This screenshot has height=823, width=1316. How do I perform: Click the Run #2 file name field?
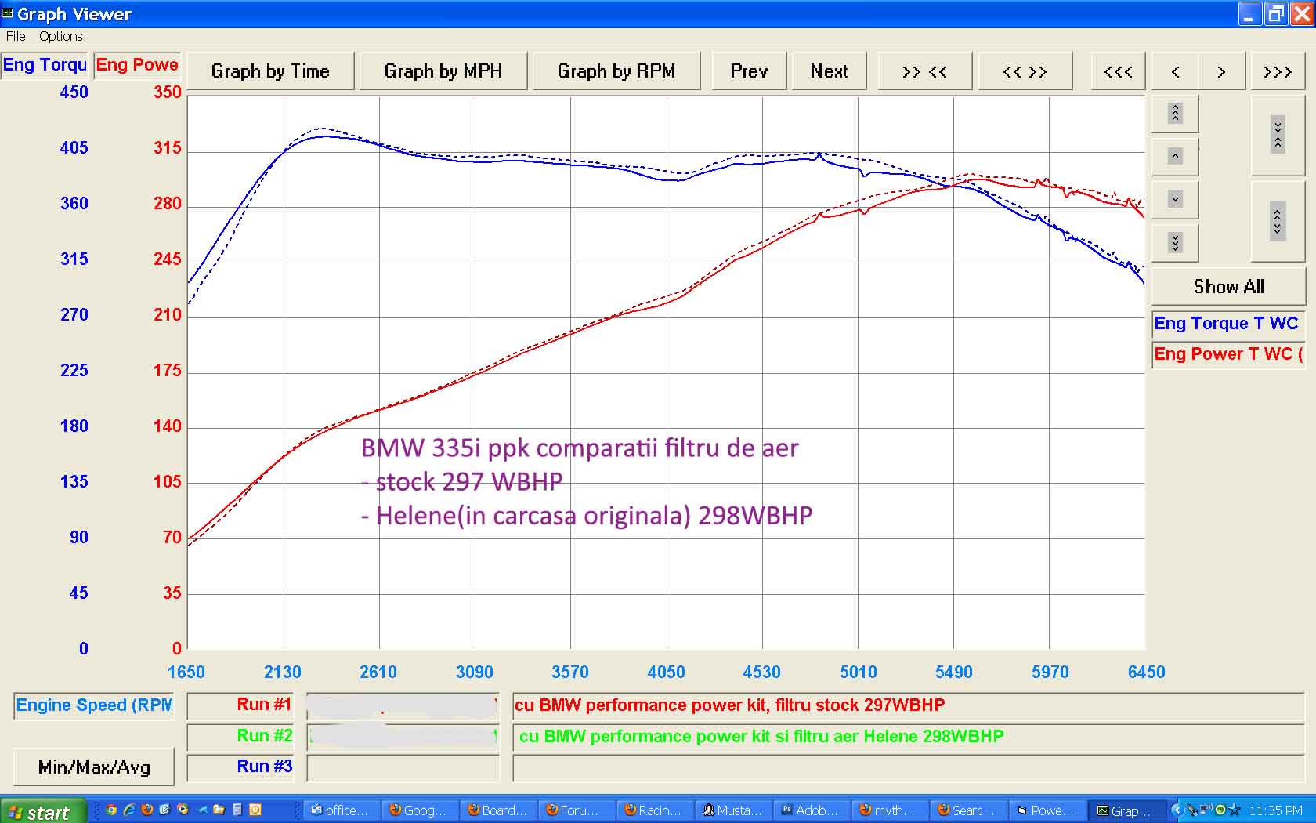[403, 736]
